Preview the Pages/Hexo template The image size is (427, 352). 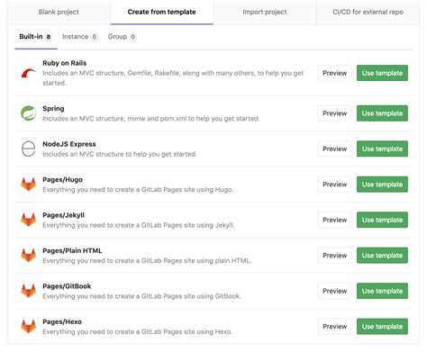click(x=335, y=326)
